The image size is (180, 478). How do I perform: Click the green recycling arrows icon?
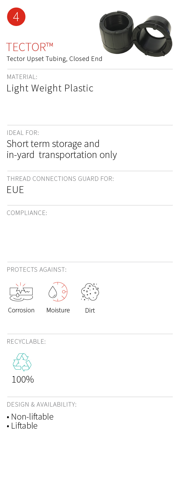coord(22,362)
